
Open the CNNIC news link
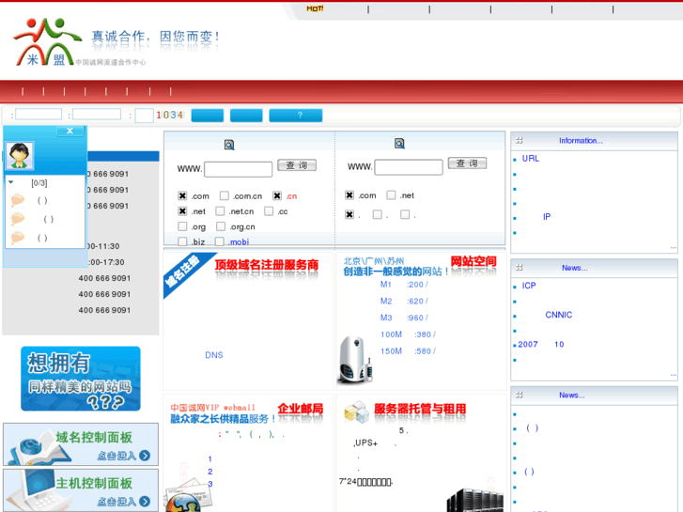click(x=558, y=315)
